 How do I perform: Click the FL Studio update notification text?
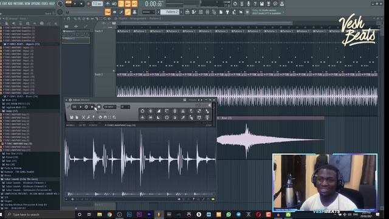tap(267, 12)
